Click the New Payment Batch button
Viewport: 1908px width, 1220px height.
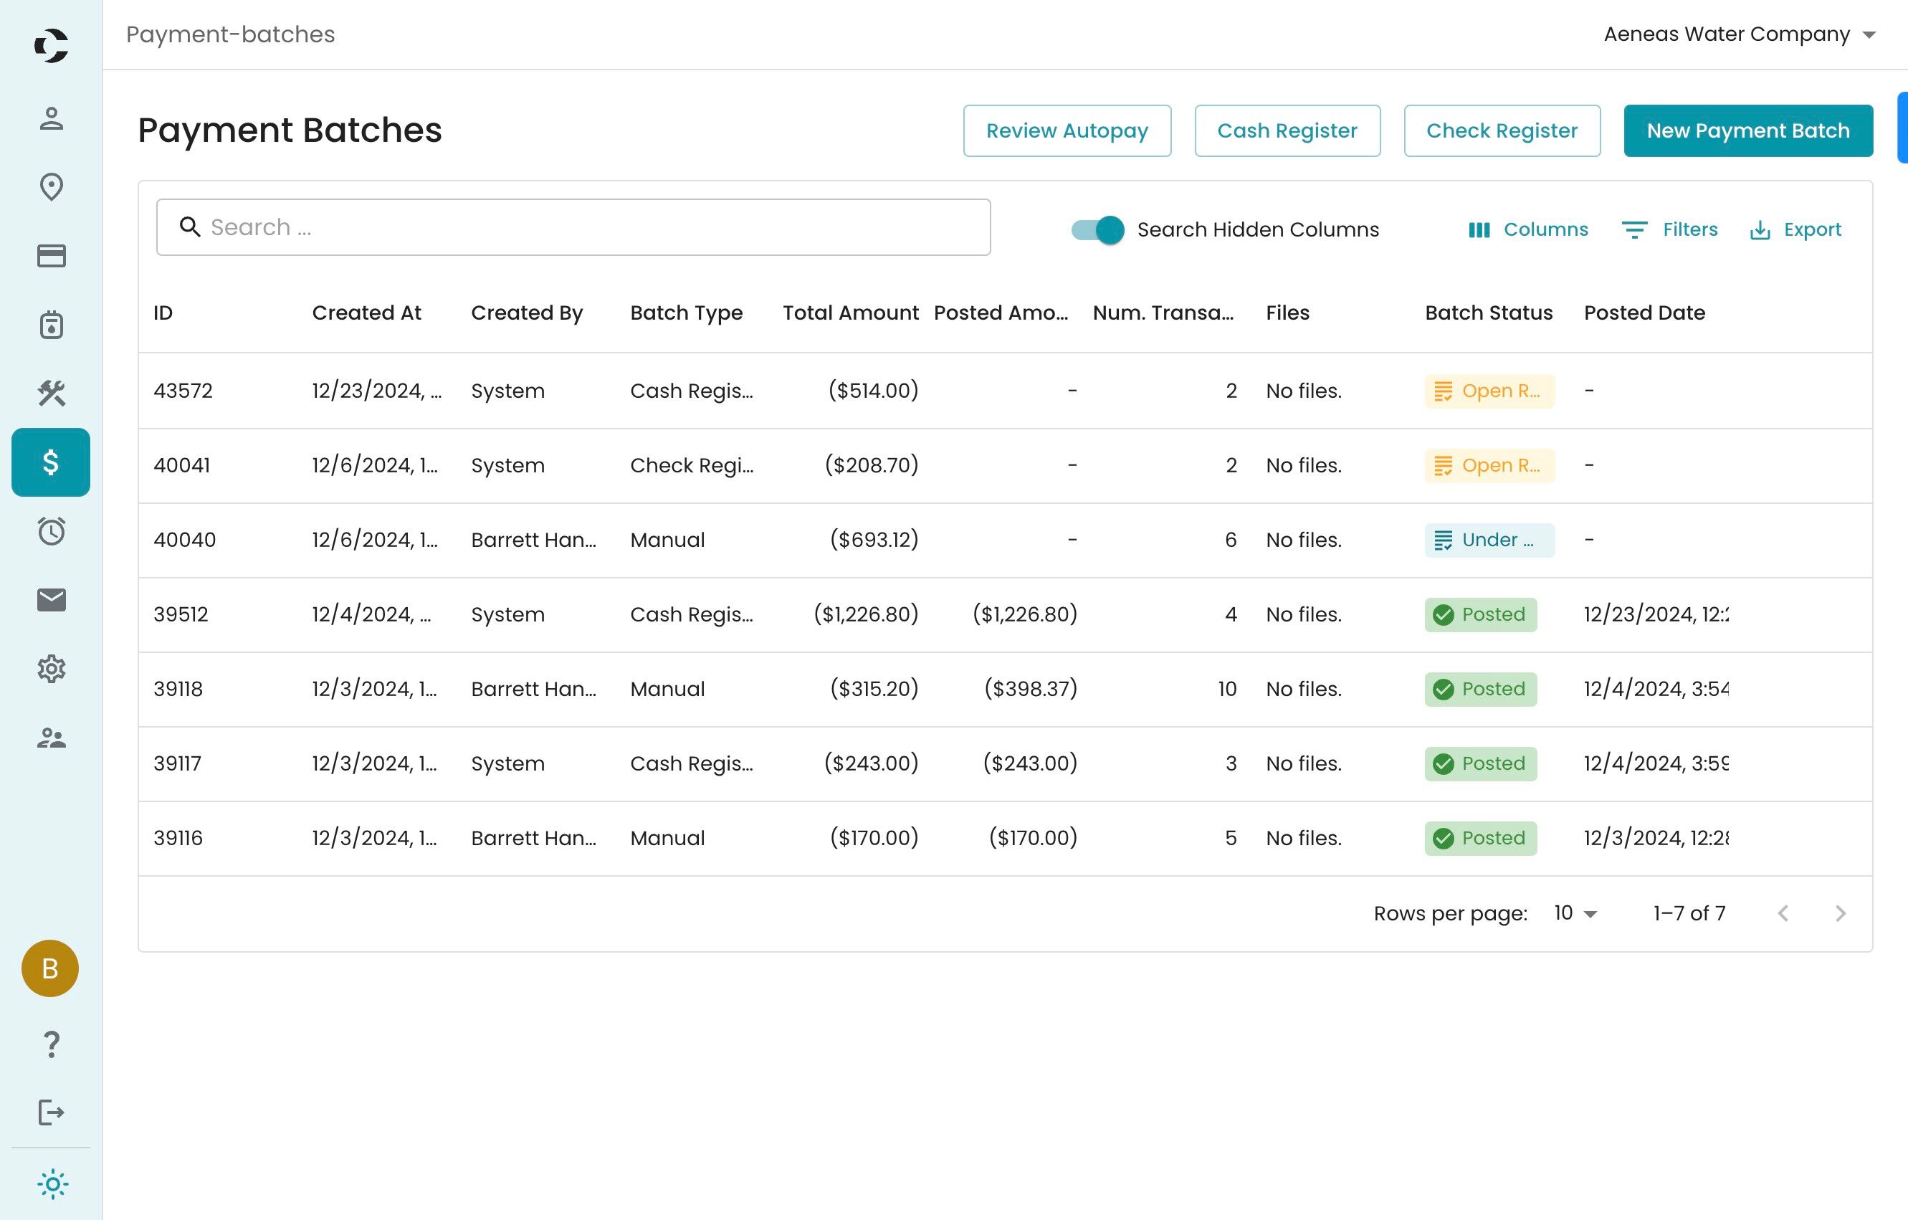pyautogui.click(x=1748, y=130)
